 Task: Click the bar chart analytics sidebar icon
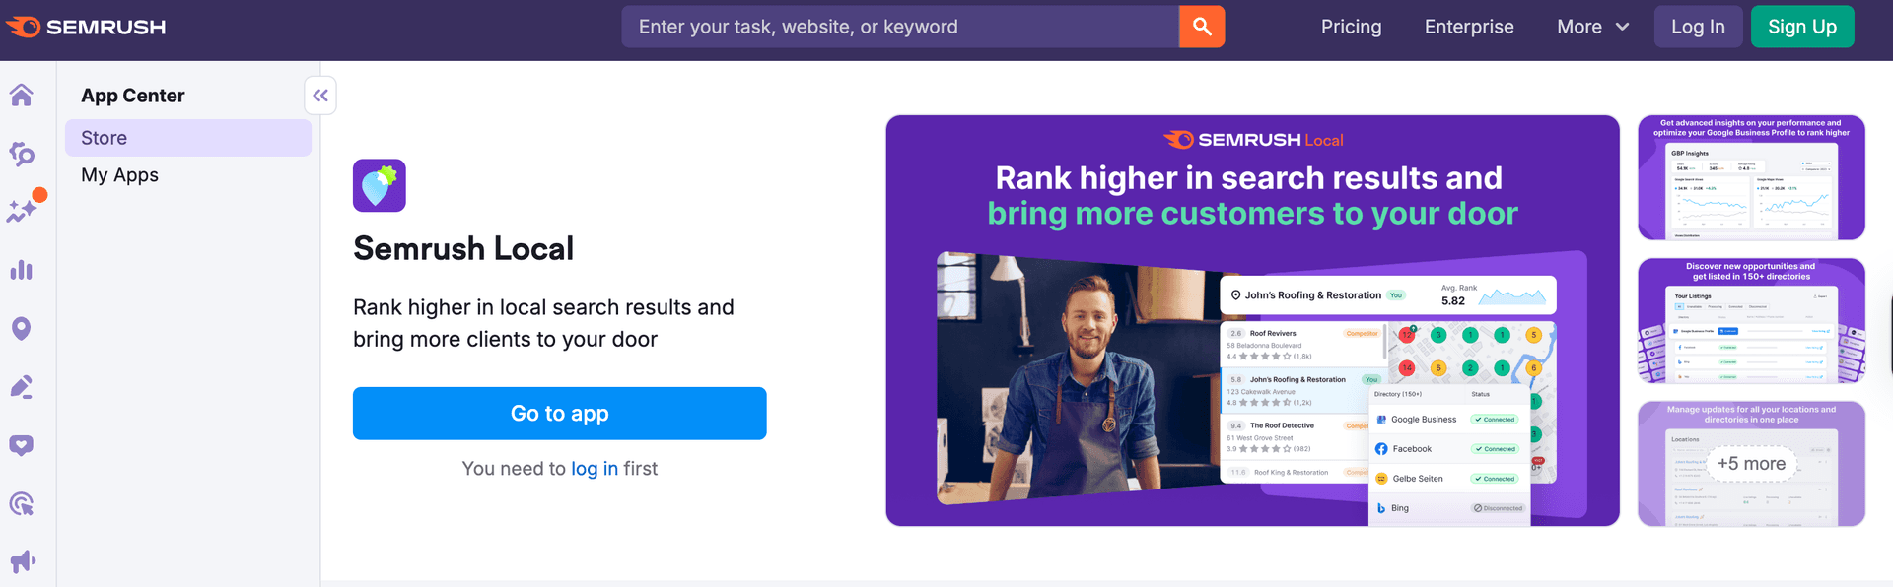coord(23,270)
